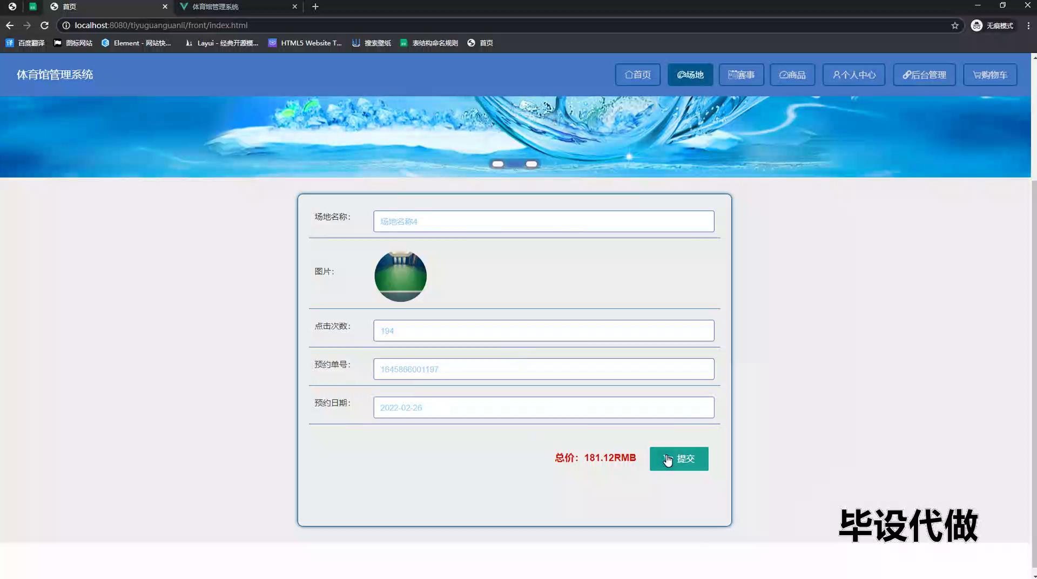Click the incognito 无痕模式 indicator
Screen dimensions: 1037x579
tap(992, 25)
